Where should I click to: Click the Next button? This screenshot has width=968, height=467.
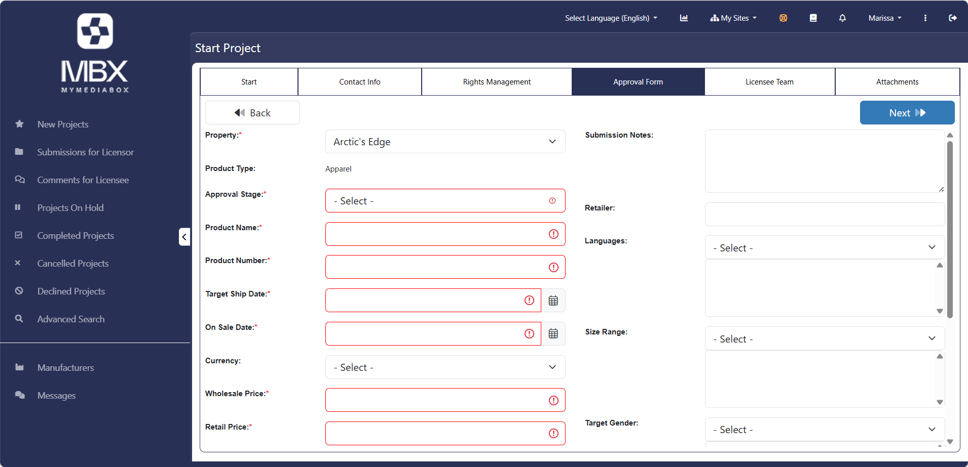point(907,113)
